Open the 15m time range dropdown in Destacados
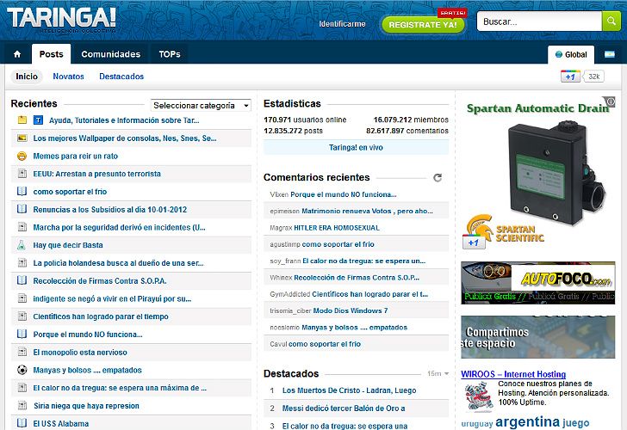 [x=438, y=374]
